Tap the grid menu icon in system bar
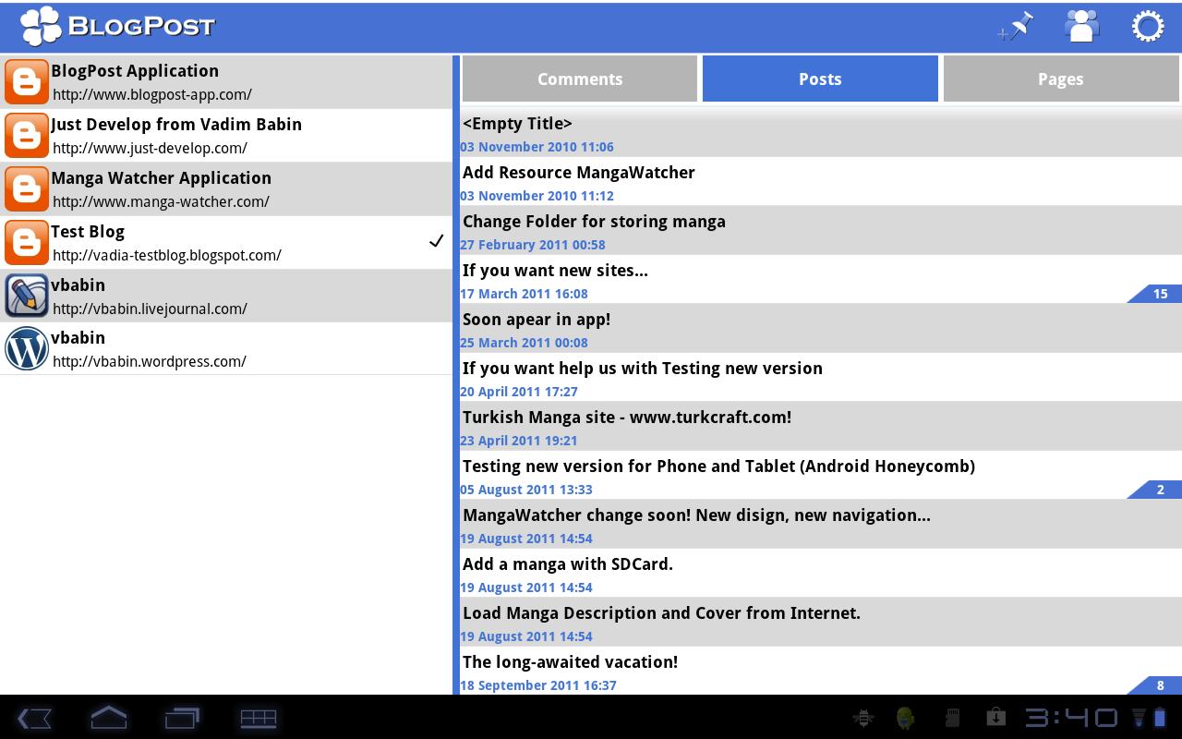 pos(259,718)
